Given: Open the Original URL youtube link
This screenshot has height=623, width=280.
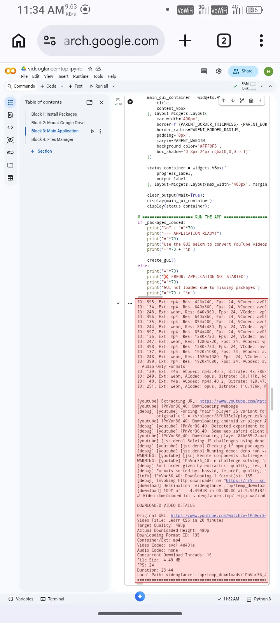Looking at the screenshot, I should pyautogui.click(x=219, y=516).
